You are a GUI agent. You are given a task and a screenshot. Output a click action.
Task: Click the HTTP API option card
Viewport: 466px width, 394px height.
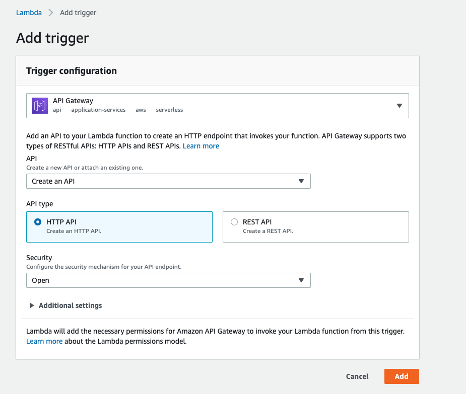(x=119, y=227)
